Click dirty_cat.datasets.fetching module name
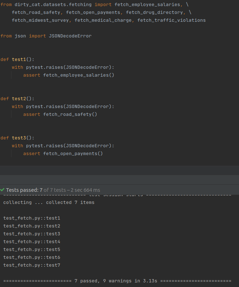239x287 pixels. click(x=53, y=5)
